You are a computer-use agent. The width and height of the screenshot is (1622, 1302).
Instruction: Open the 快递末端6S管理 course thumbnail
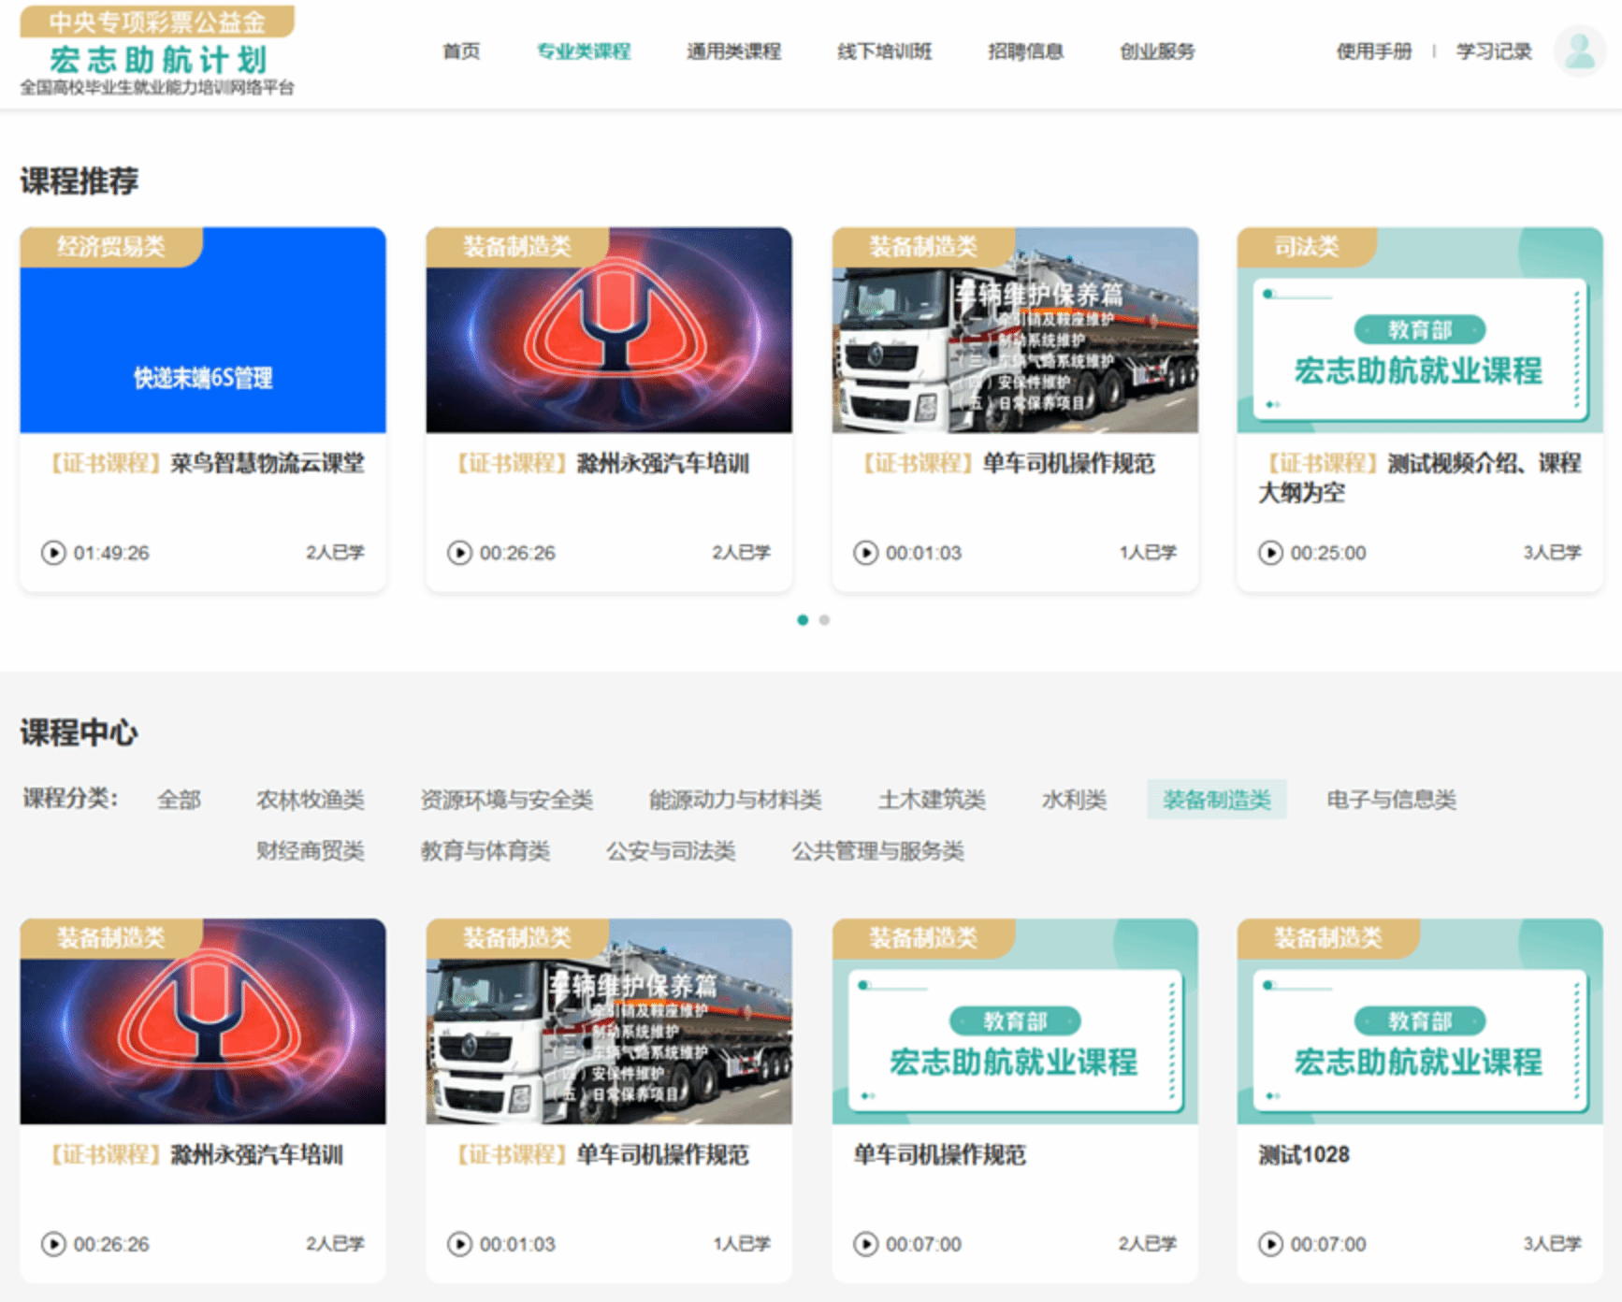click(x=203, y=330)
